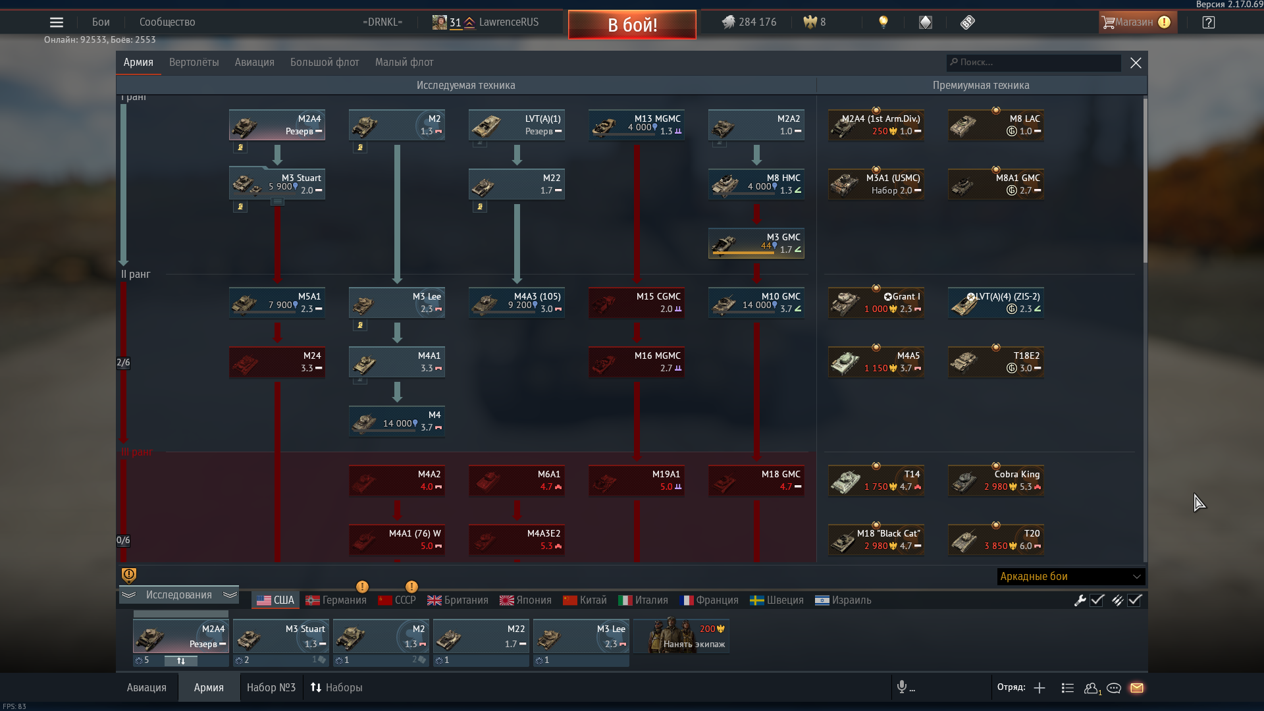Switch to the Малый флот tab
Image resolution: width=1264 pixels, height=711 pixels.
pos(404,63)
